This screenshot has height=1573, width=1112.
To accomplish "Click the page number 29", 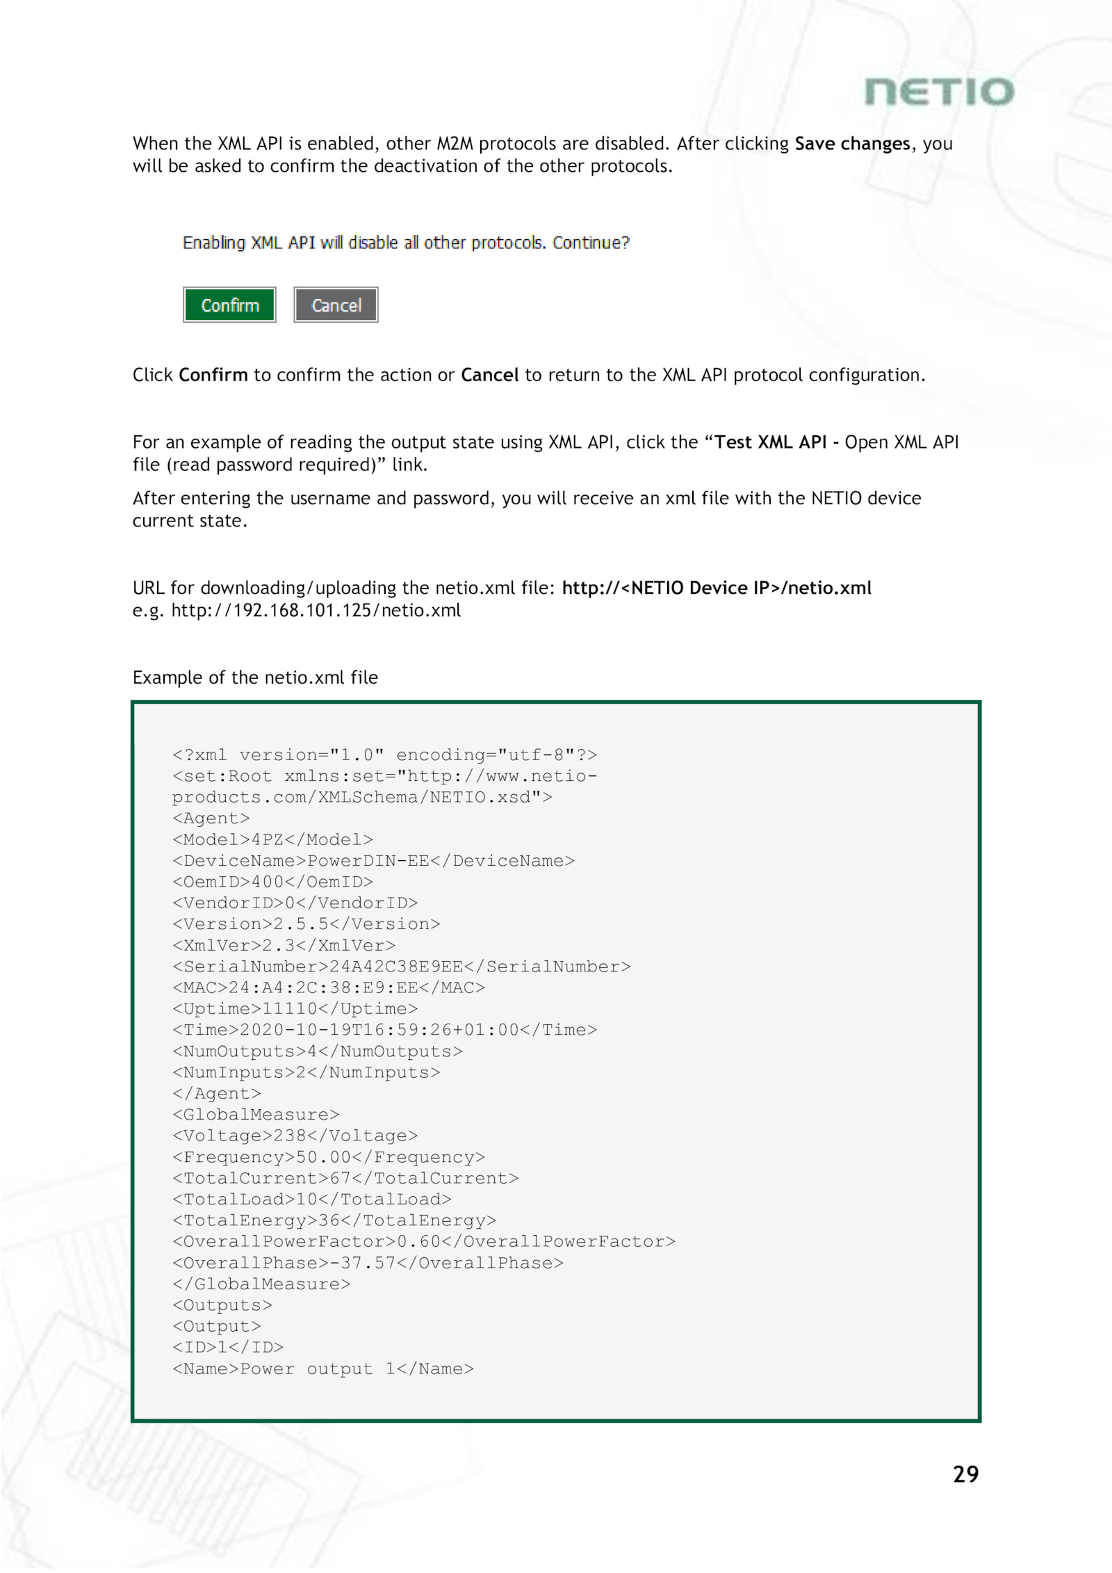I will [965, 1474].
